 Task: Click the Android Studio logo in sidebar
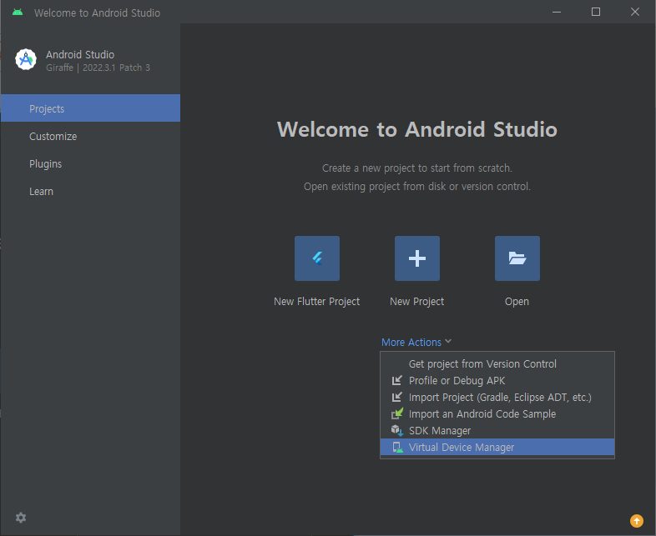[x=26, y=60]
